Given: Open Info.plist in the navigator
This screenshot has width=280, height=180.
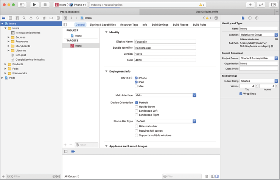Looking at the screenshot, I should pyautogui.click(x=21, y=55).
